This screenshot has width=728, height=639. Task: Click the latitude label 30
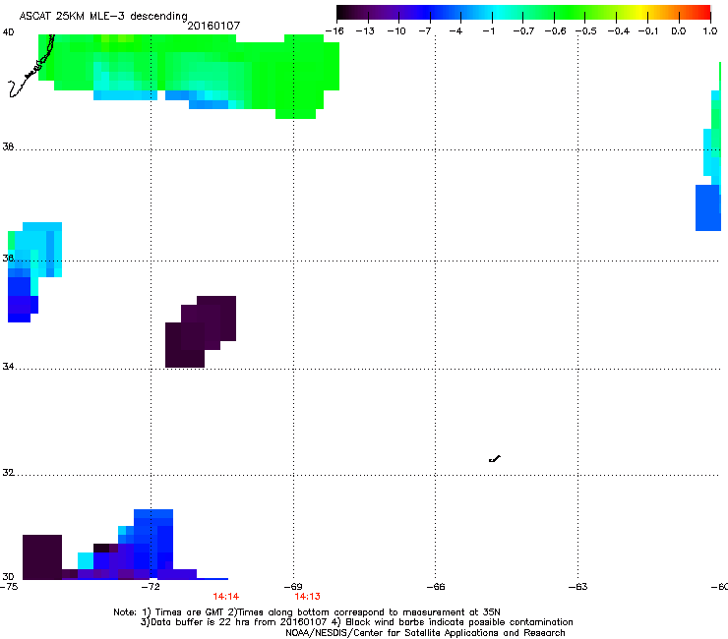(x=8, y=576)
